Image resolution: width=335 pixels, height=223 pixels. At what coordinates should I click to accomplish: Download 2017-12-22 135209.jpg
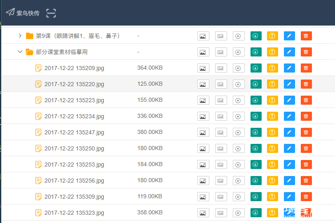pos(256,68)
